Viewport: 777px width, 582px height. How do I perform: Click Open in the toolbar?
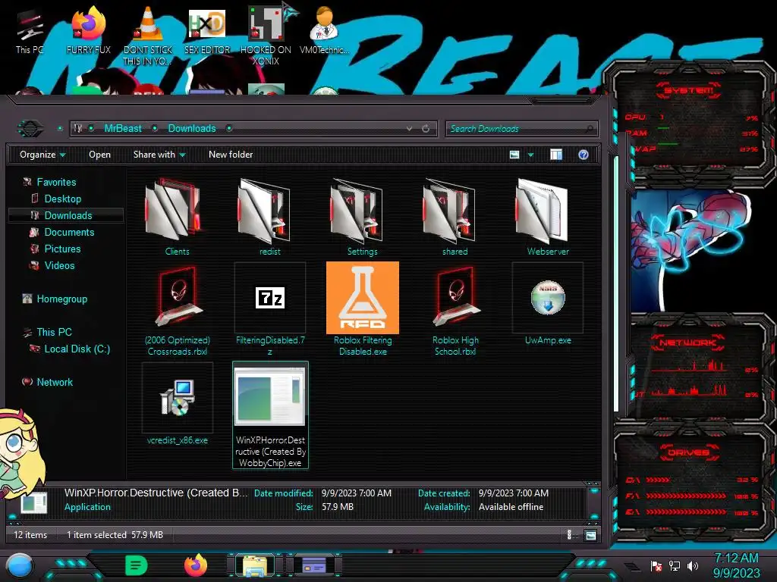[x=99, y=155]
